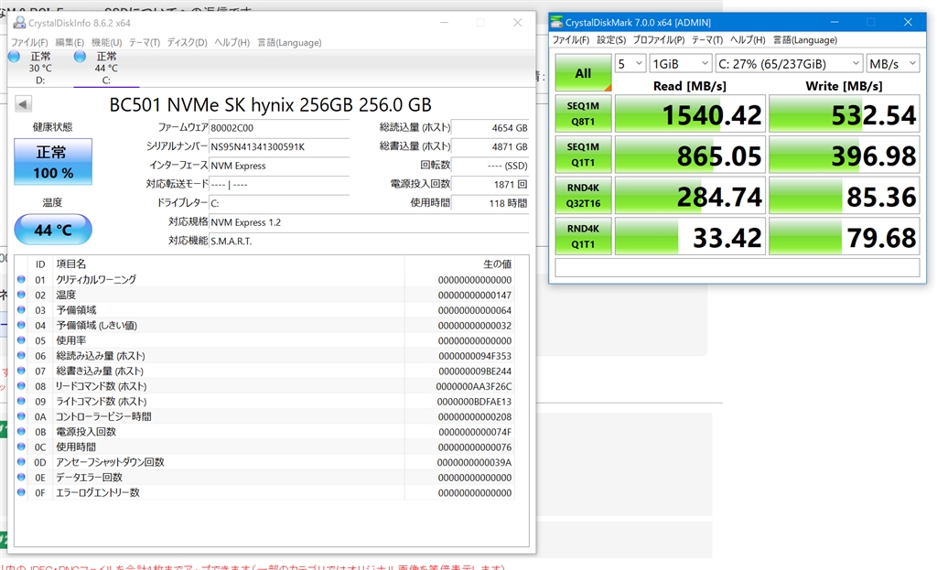Click the 総書込量 value 4871 GB
This screenshot has height=570, width=937.
coord(490,146)
